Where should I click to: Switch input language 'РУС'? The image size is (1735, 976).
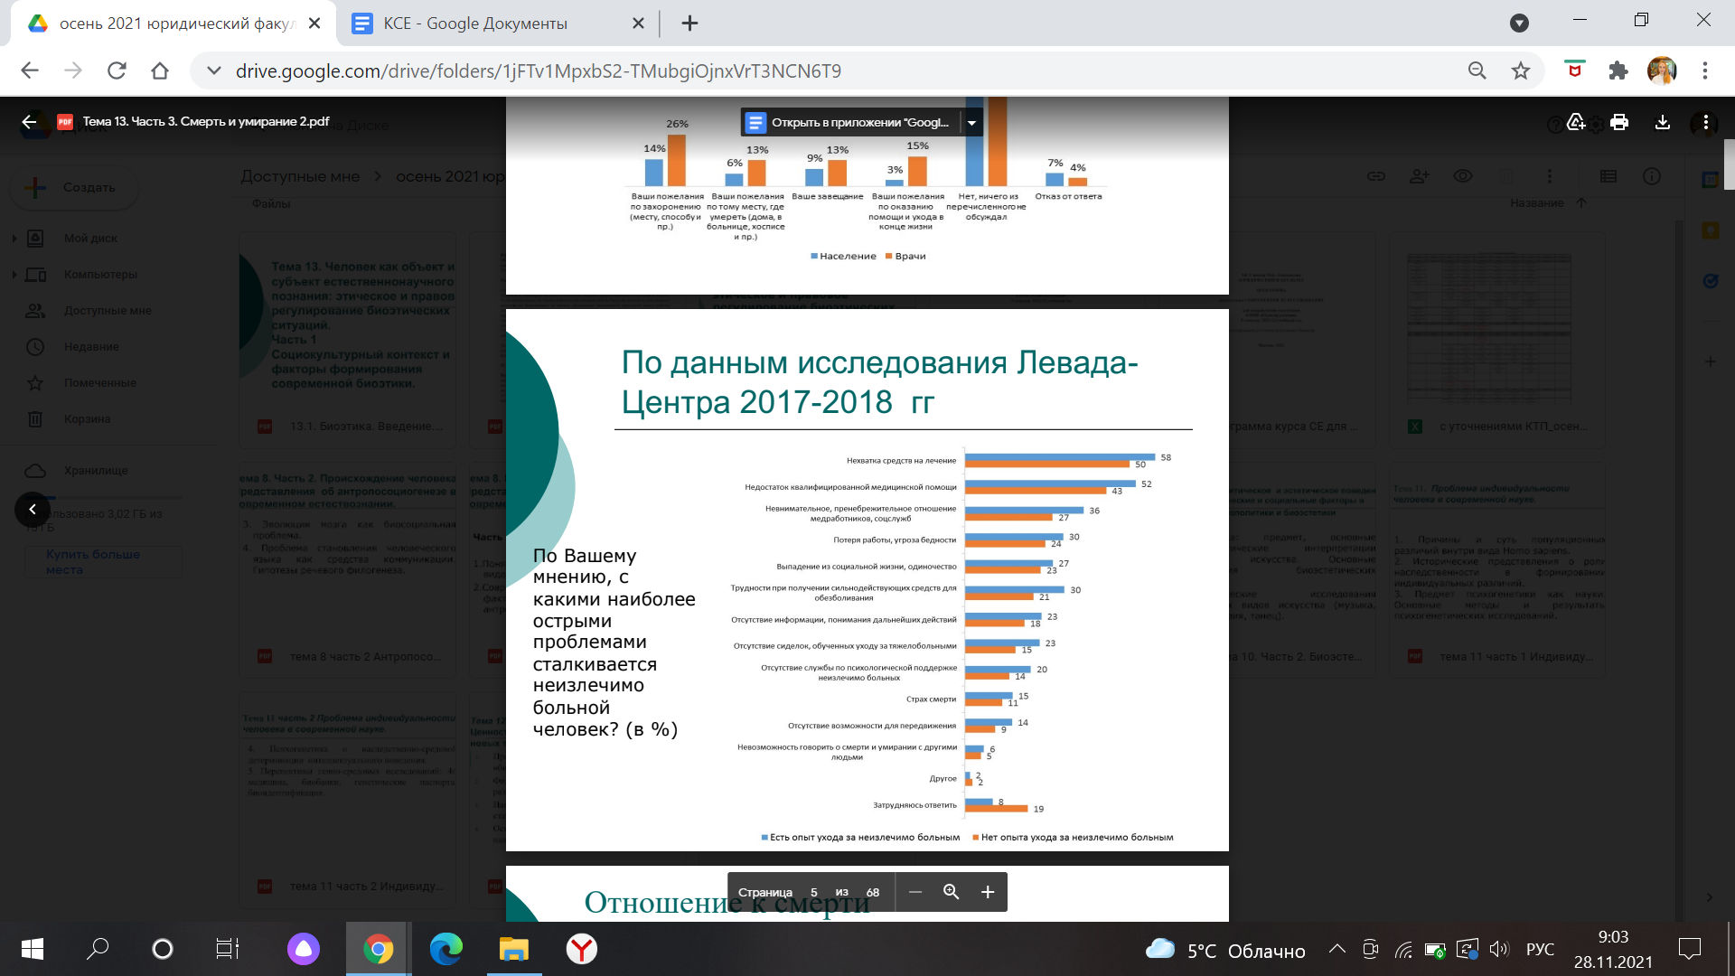point(1540,949)
